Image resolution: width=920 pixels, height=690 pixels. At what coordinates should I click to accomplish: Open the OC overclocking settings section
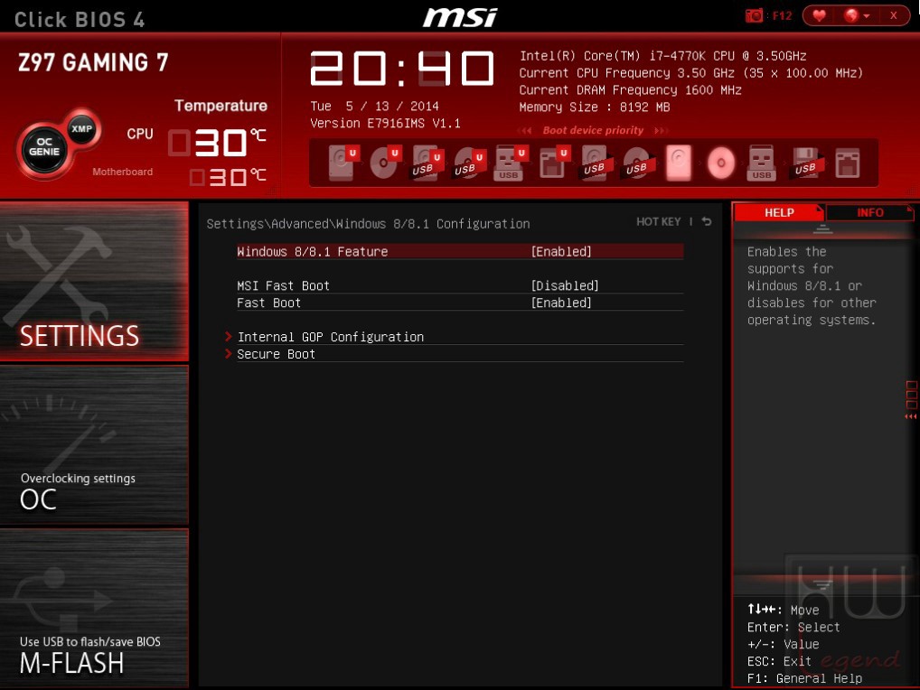94,445
